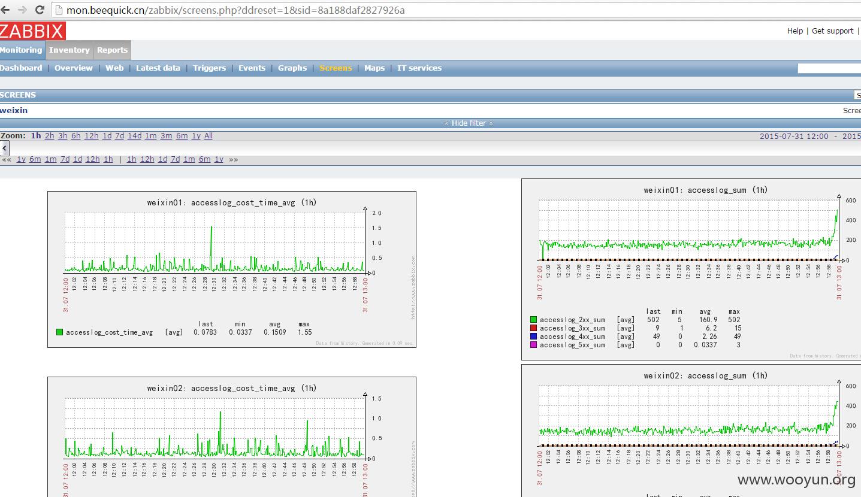
Task: Select 7d in the Zoom row
Action: tap(120, 136)
